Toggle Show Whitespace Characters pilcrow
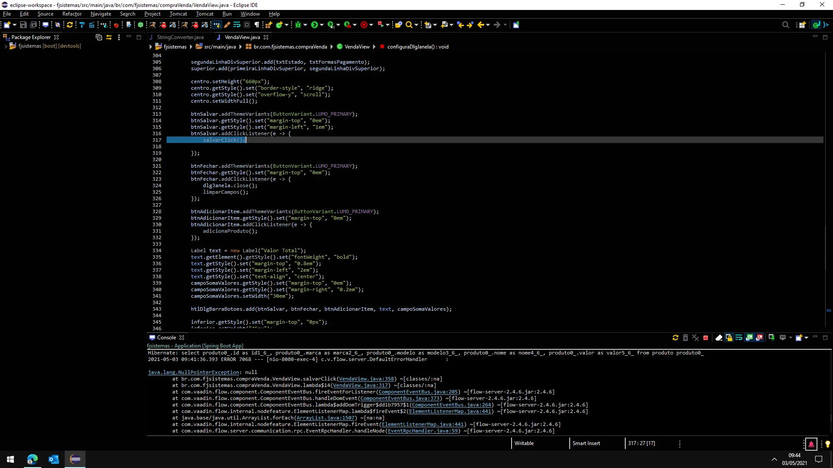 click(257, 25)
